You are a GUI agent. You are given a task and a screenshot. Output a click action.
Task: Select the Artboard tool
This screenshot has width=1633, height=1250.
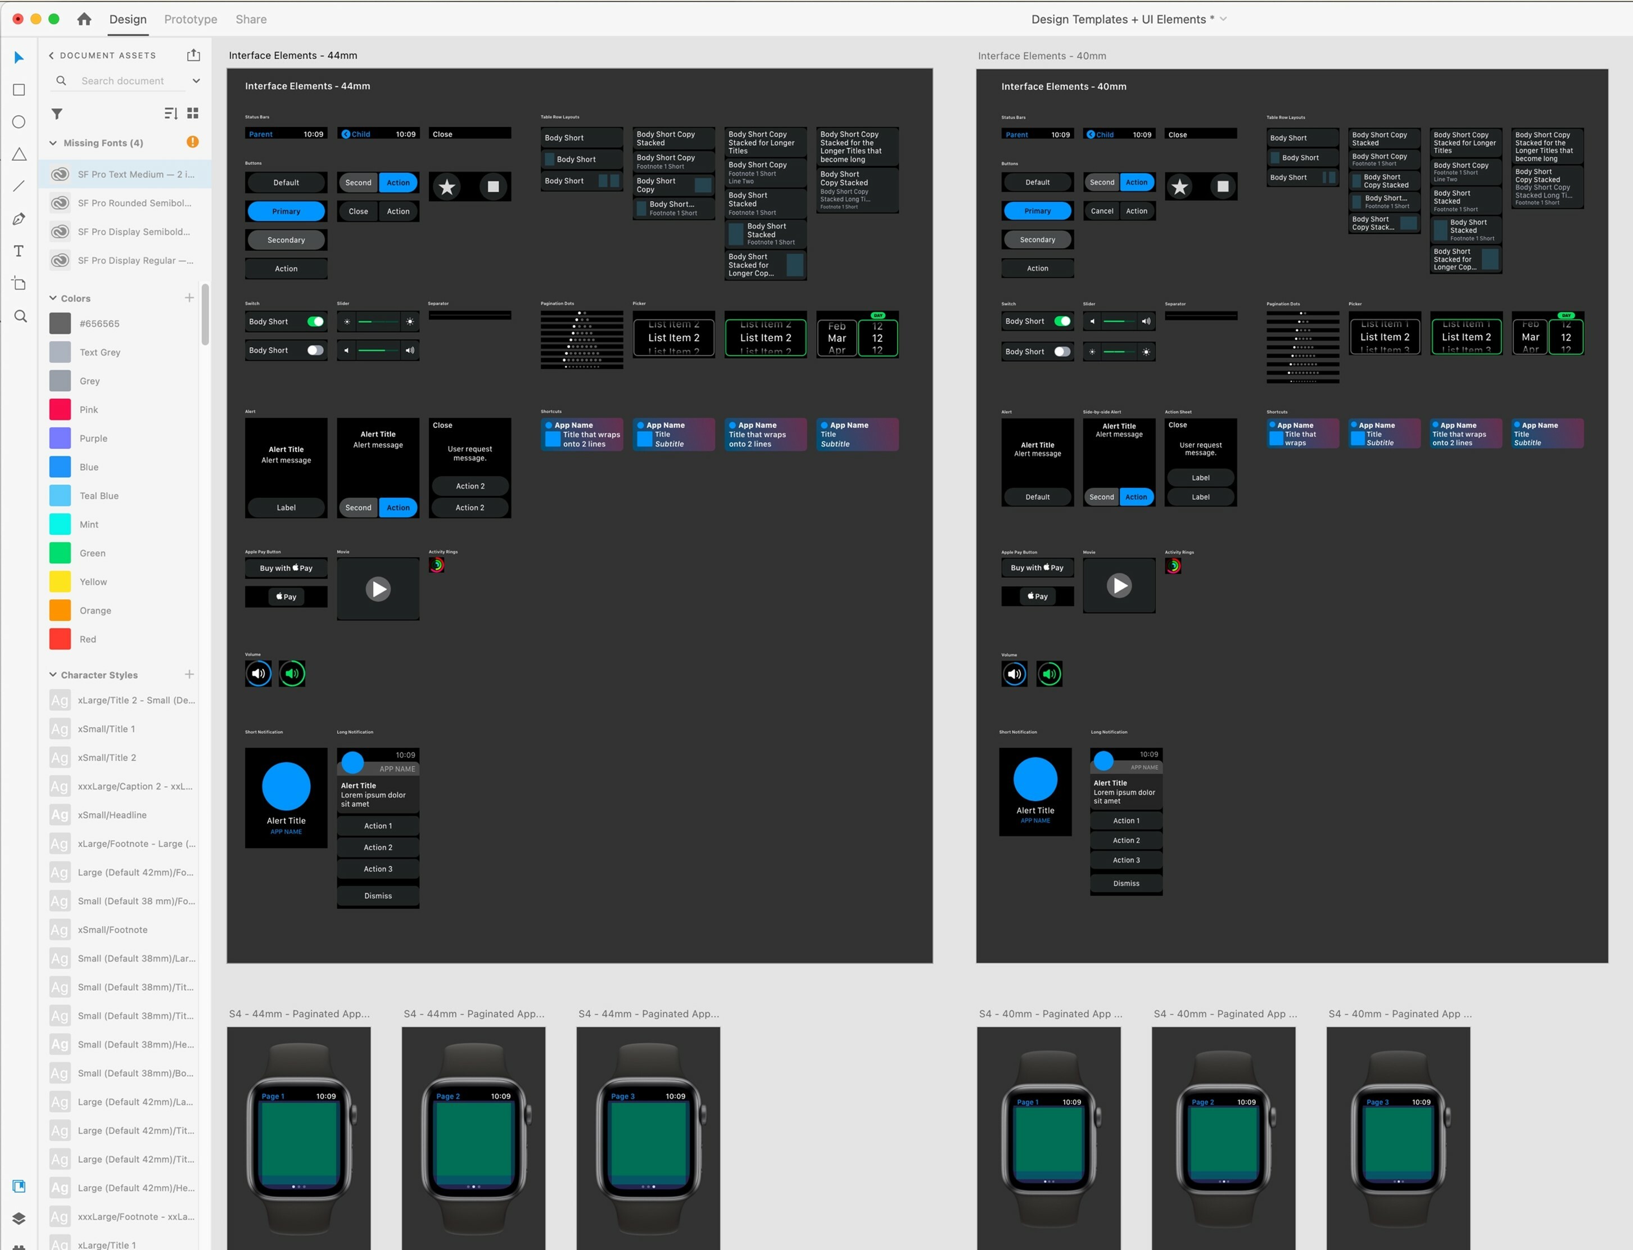19,283
